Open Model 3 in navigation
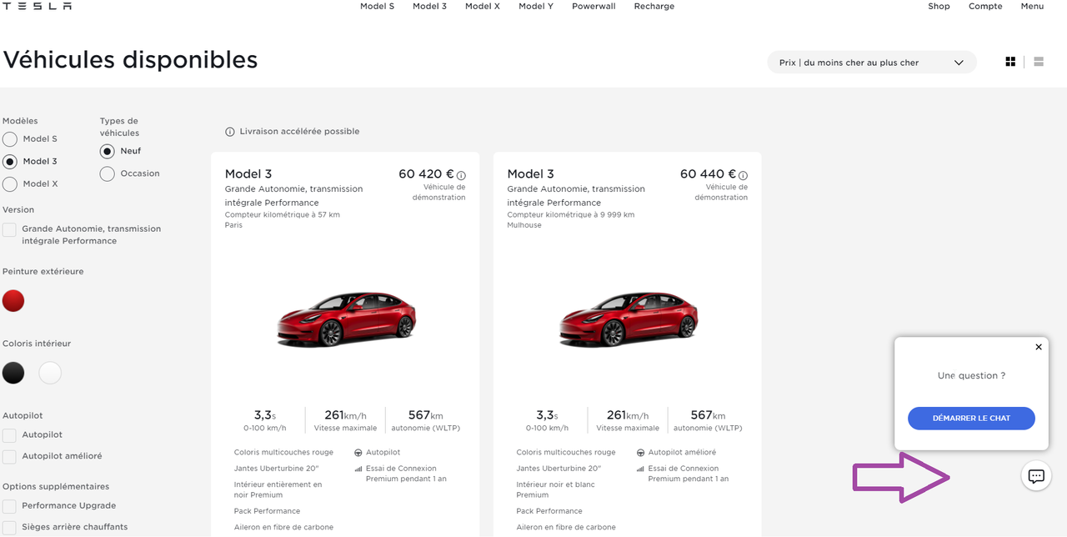 [x=429, y=6]
